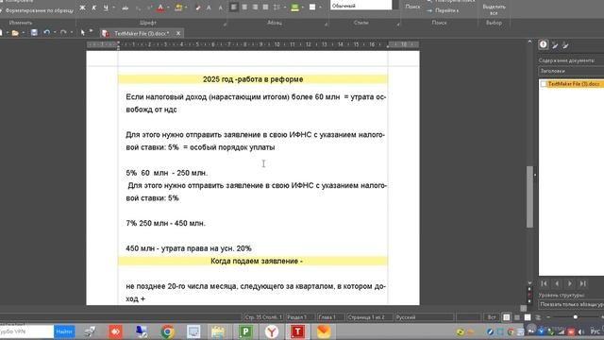Toggle underline (Ч) formatting

106,8
